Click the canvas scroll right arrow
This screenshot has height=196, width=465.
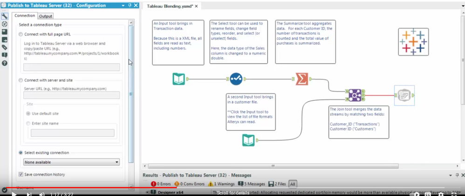click(458, 166)
